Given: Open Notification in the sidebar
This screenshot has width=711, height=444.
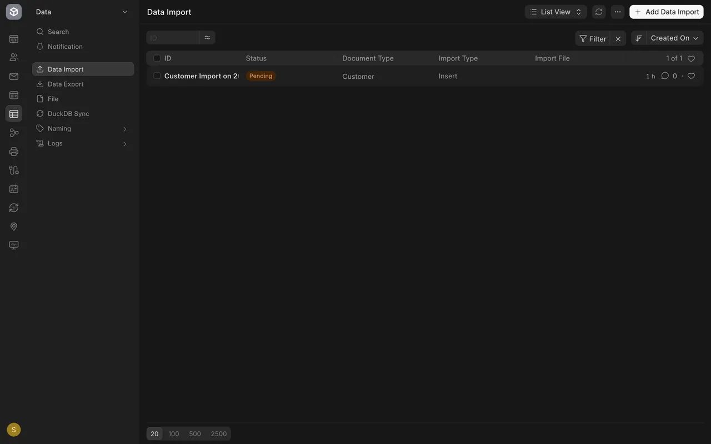Looking at the screenshot, I should (x=83, y=47).
